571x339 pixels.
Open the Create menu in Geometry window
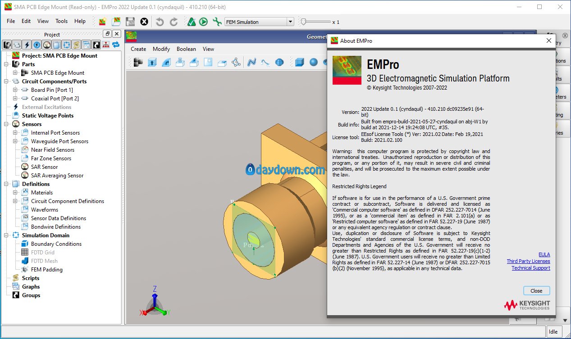(138, 49)
